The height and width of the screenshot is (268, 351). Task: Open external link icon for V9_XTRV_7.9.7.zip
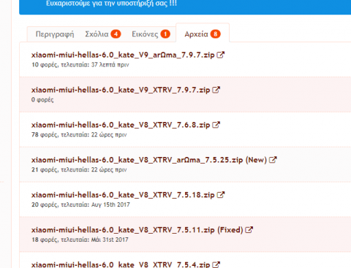click(x=216, y=90)
